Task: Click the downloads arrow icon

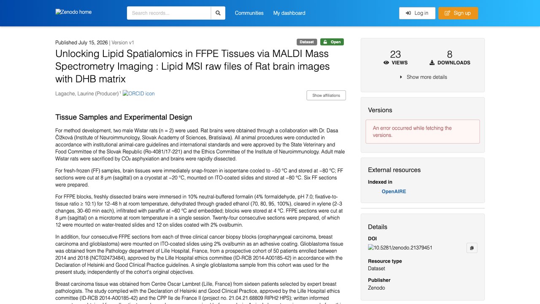Action: pyautogui.click(x=432, y=62)
